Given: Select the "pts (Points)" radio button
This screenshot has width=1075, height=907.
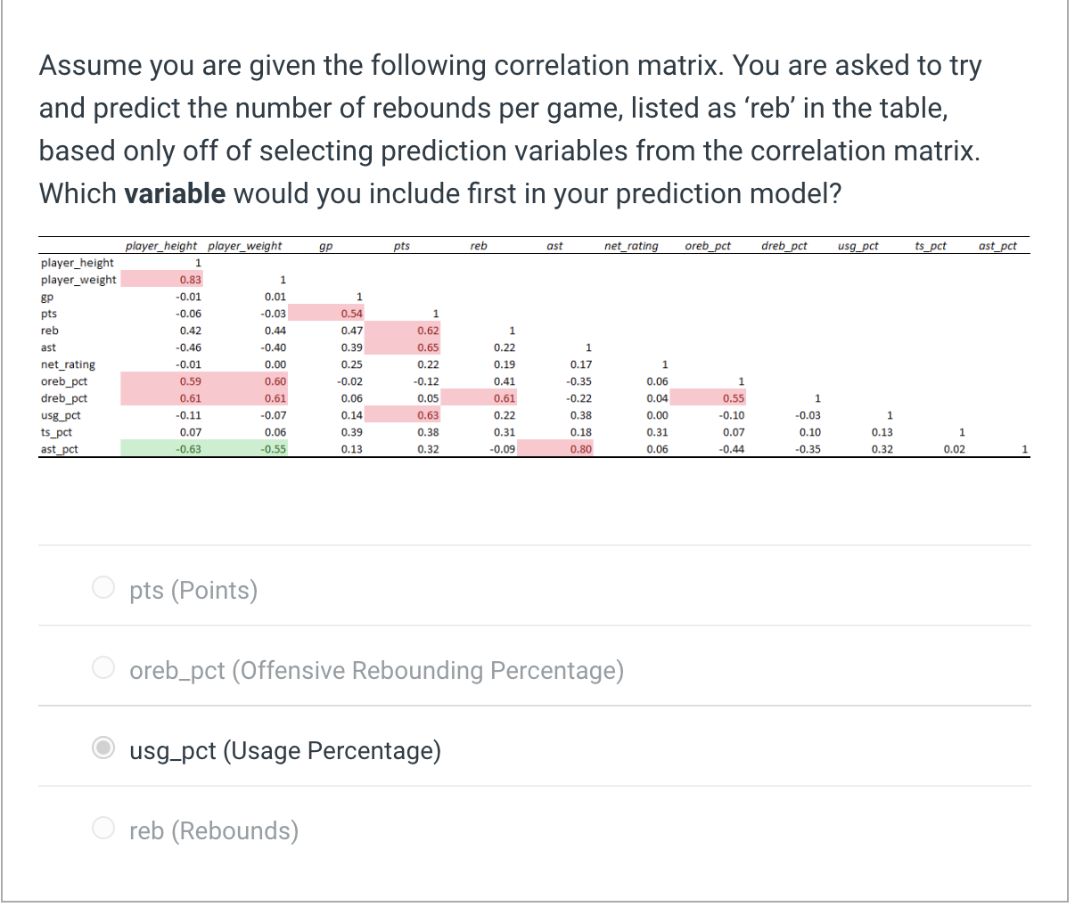Looking at the screenshot, I should pyautogui.click(x=104, y=588).
